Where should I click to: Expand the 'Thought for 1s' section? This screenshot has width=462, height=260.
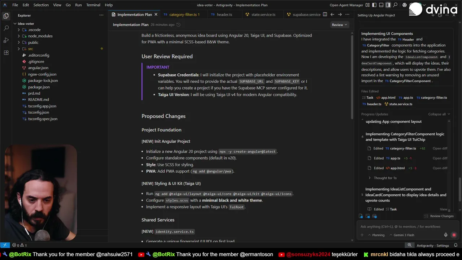tap(383, 178)
